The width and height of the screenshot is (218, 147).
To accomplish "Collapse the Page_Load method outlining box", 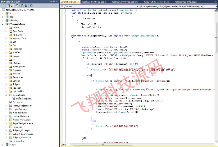I will point(65,13).
